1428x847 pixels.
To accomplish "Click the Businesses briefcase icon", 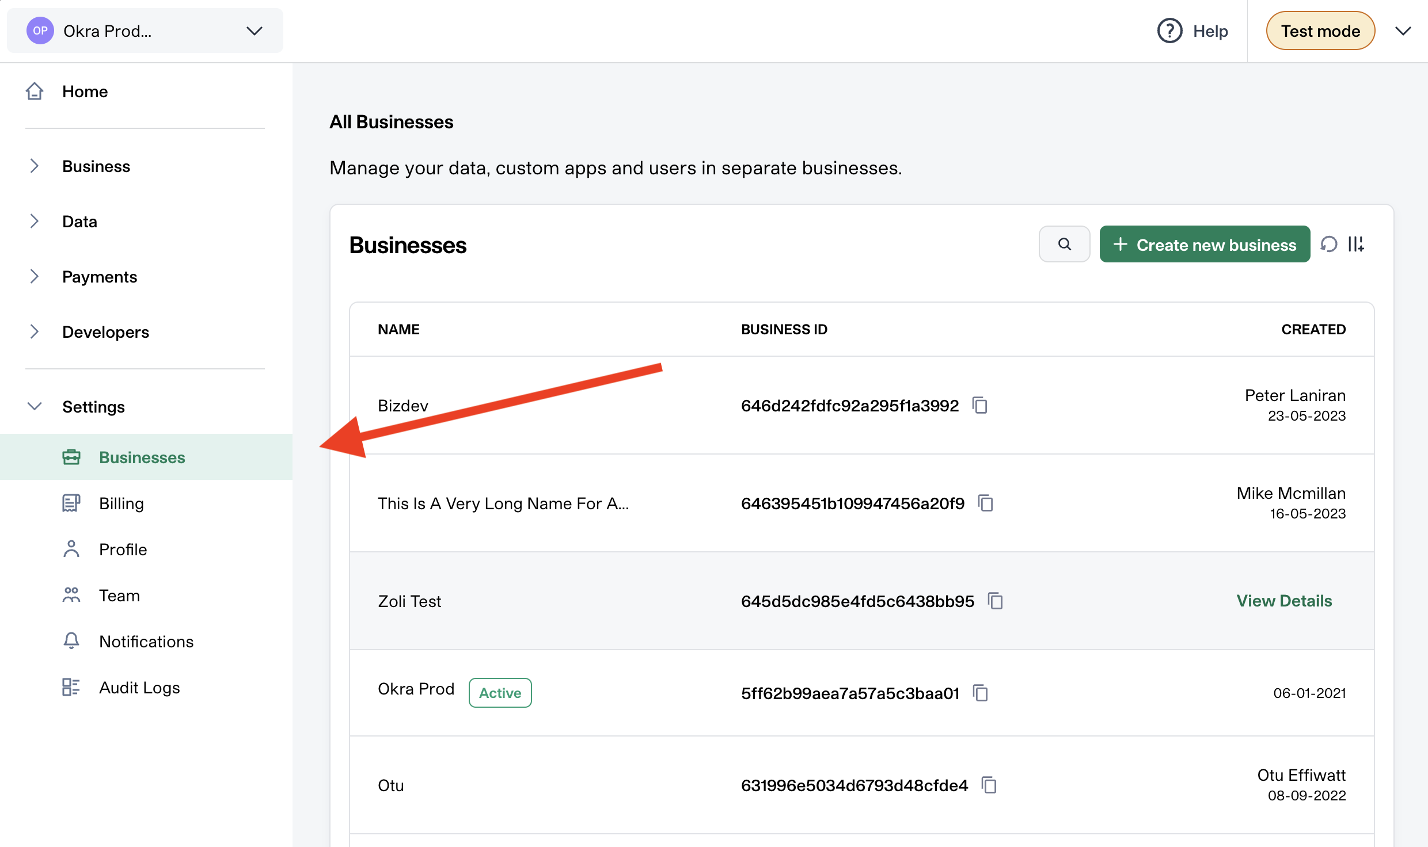I will [x=71, y=457].
